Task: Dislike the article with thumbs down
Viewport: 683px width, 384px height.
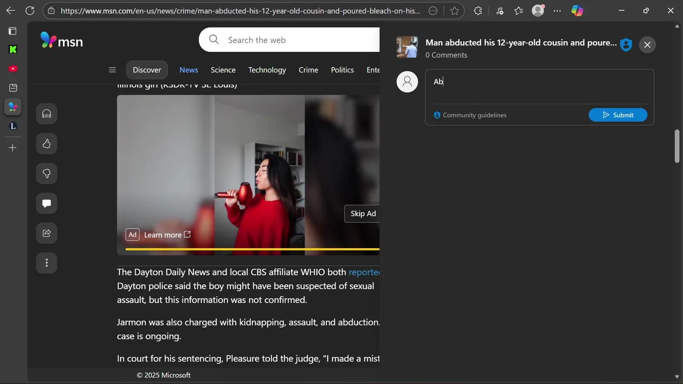Action: pyautogui.click(x=46, y=173)
